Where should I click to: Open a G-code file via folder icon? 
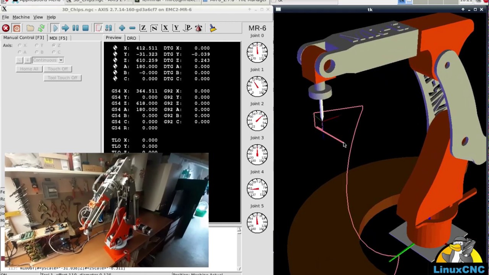[x=30, y=28]
